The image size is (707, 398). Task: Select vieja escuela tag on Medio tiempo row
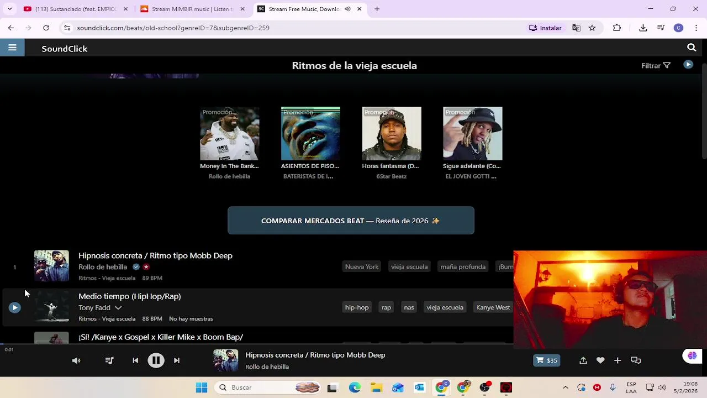pyautogui.click(x=445, y=307)
